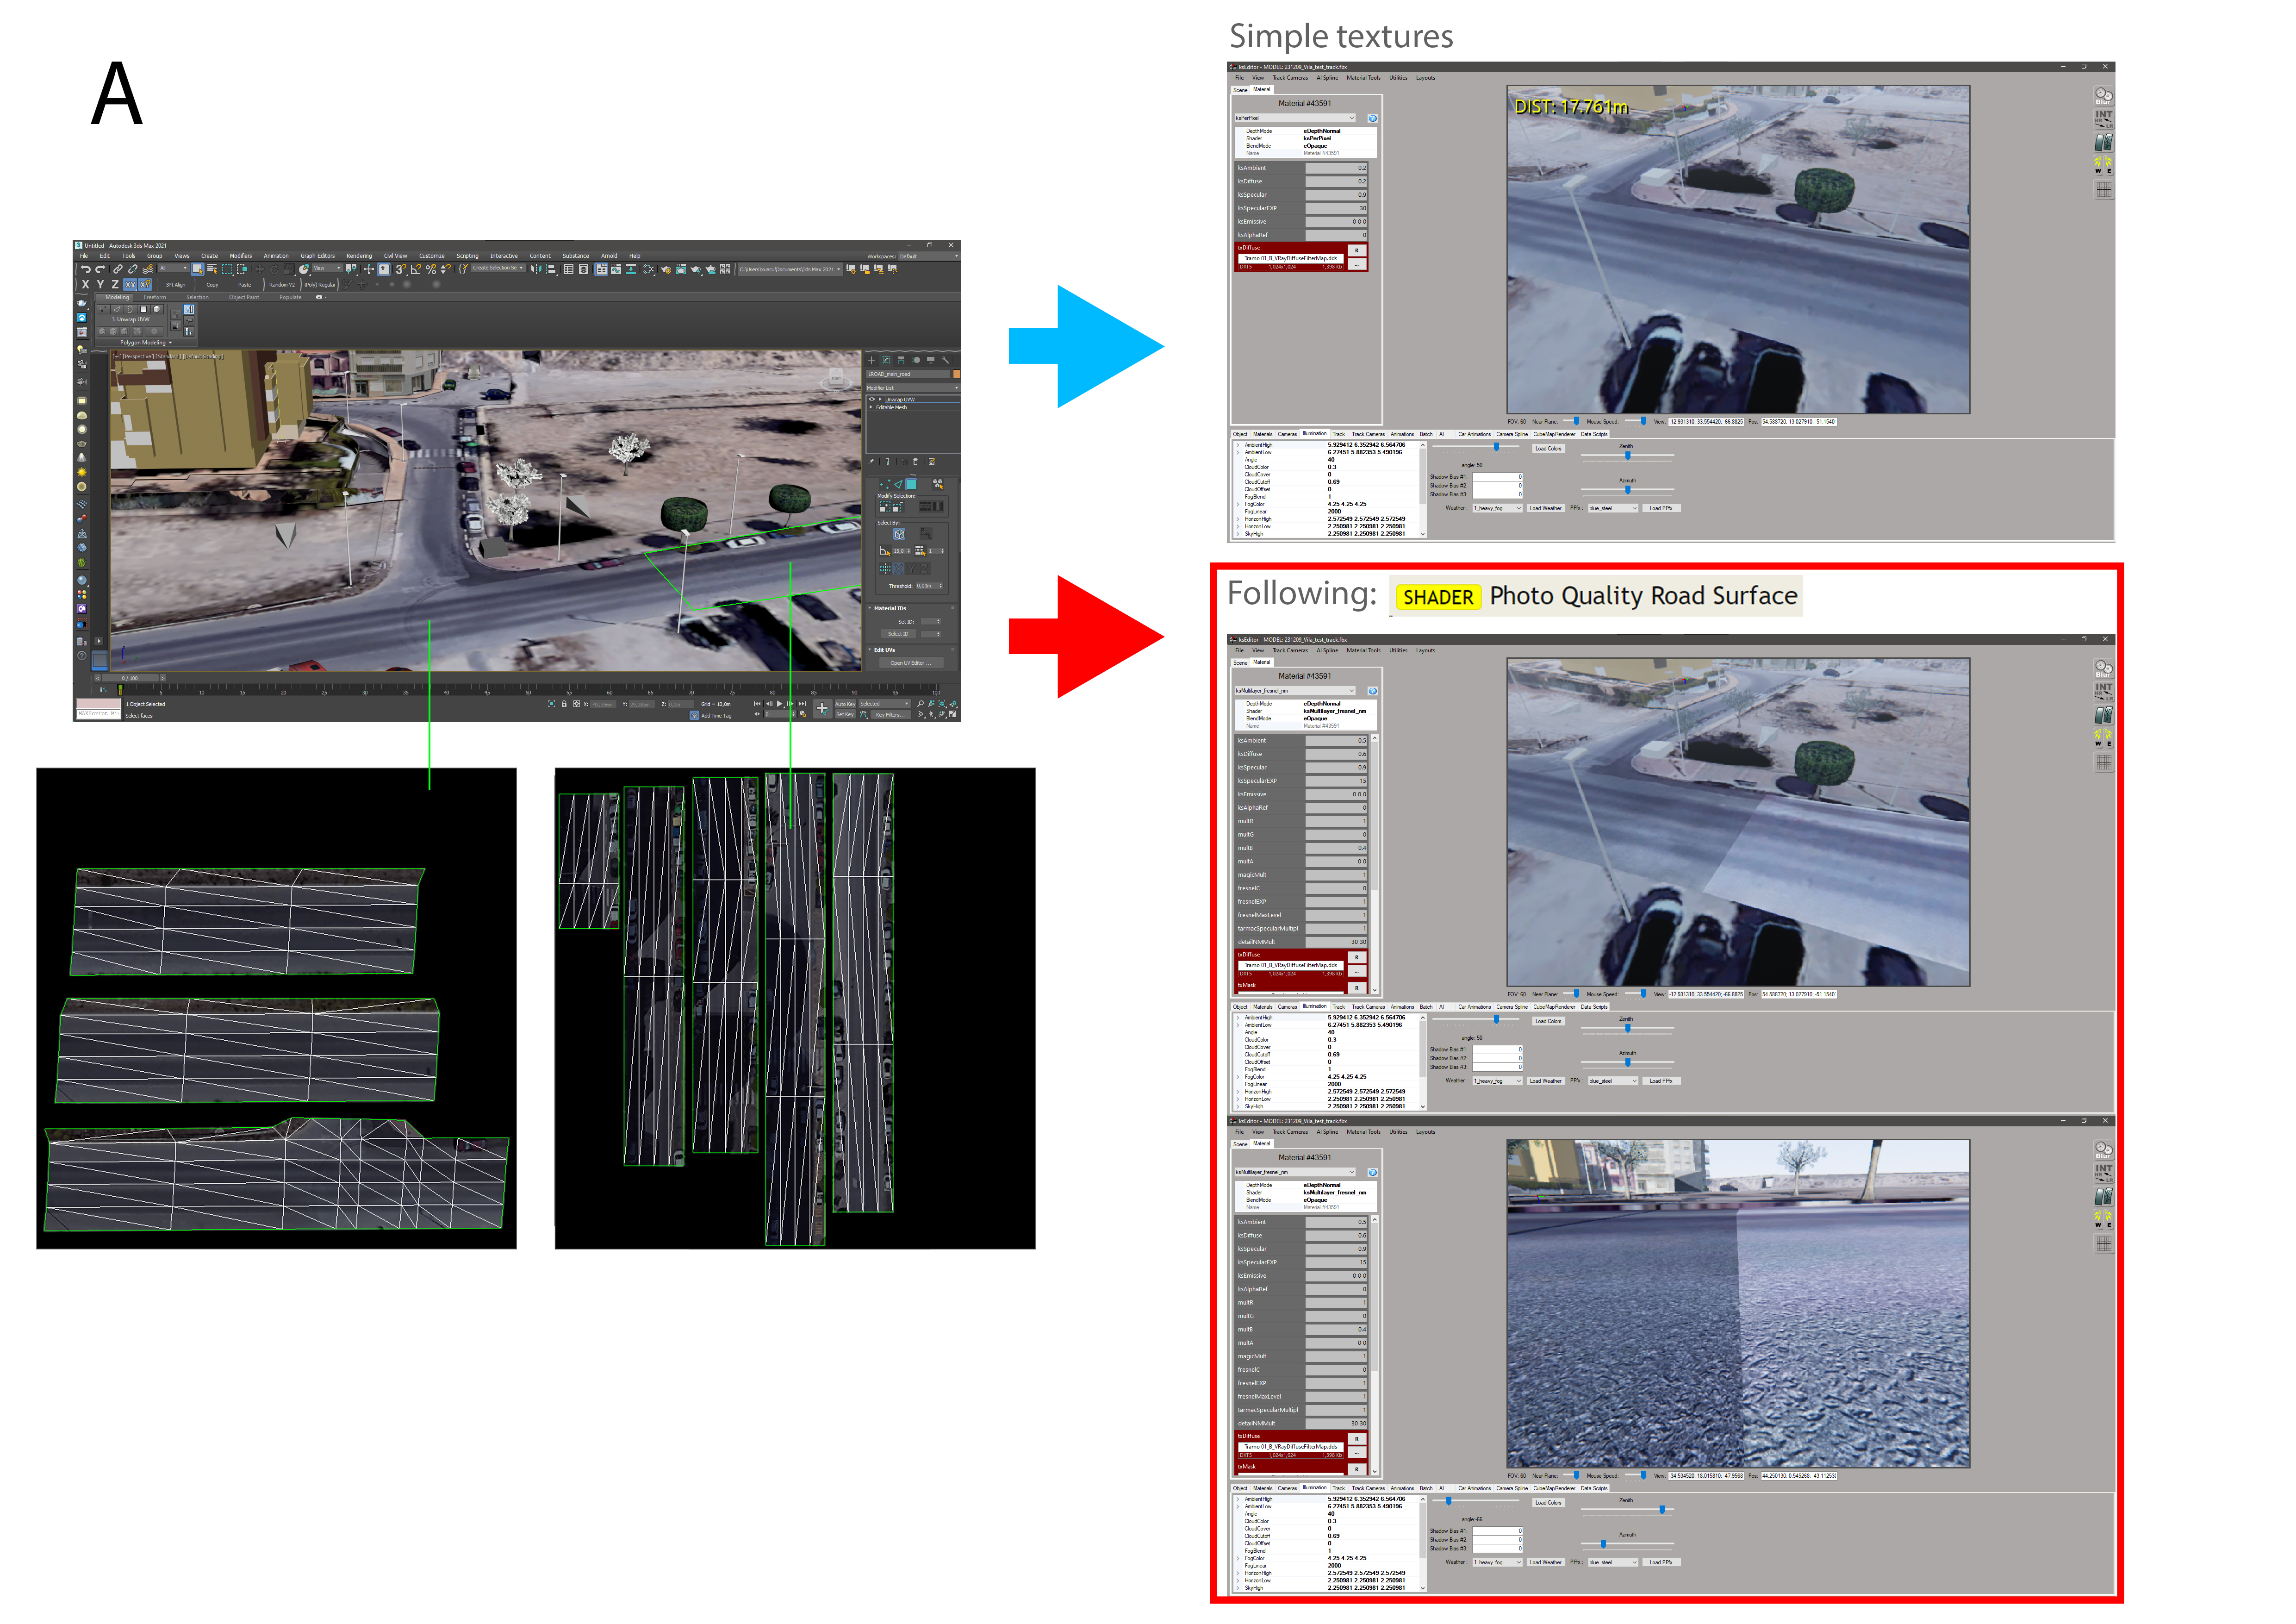
Task: Expand the Editable Mesh stack entry
Action: (x=871, y=407)
